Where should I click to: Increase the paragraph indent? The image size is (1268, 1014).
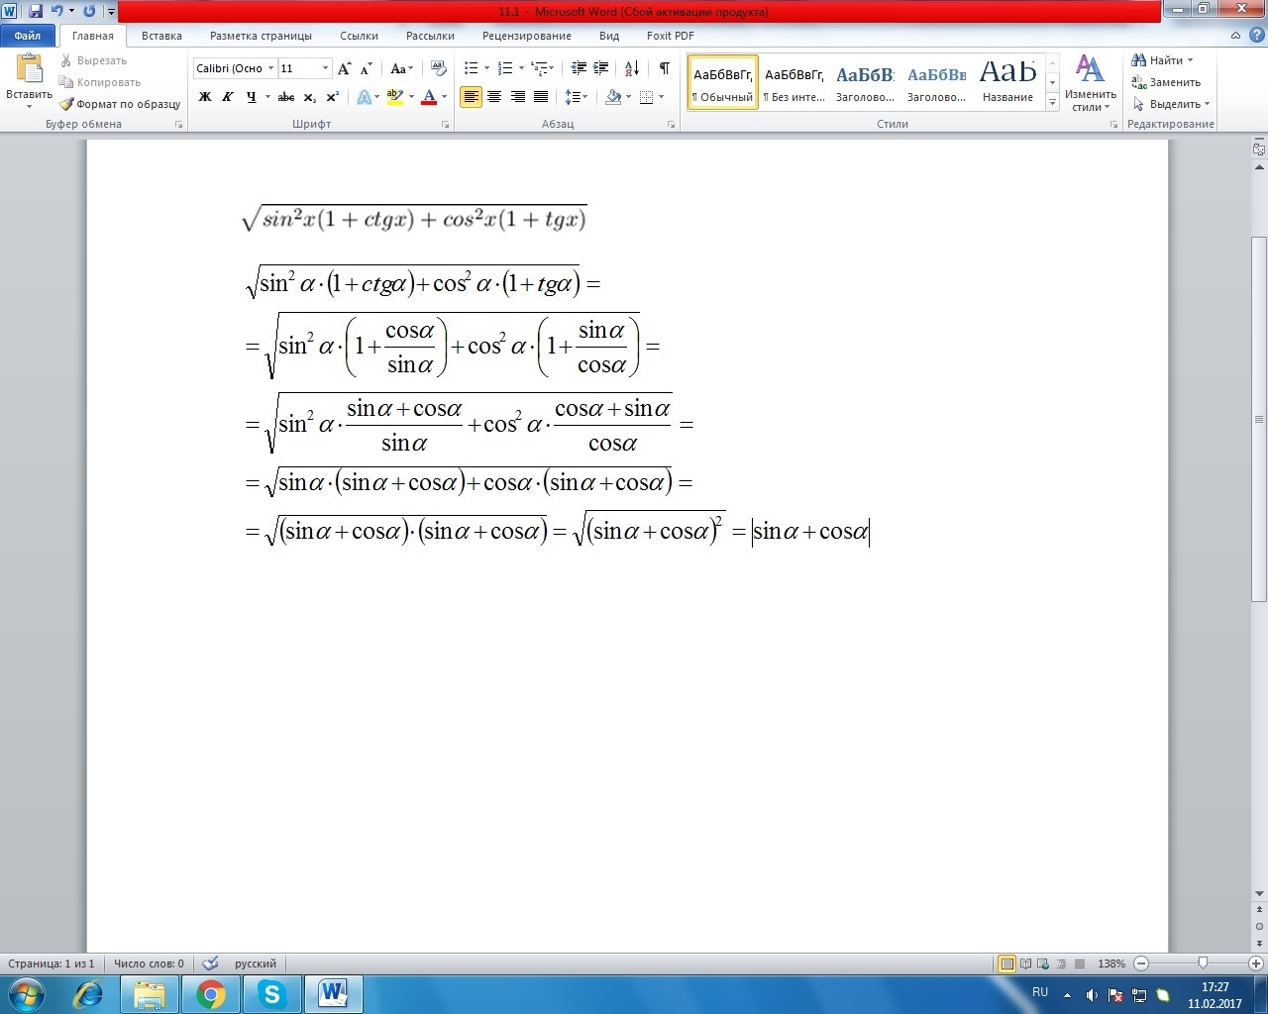(600, 68)
